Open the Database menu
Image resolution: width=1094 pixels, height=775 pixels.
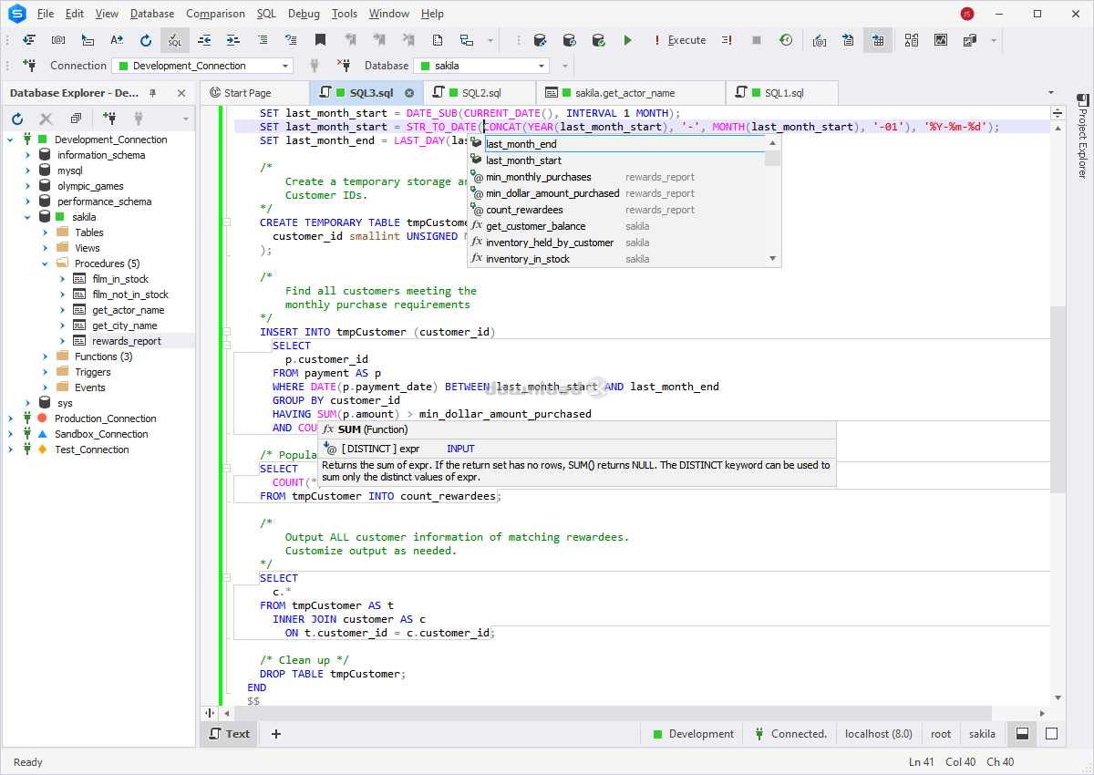click(152, 14)
